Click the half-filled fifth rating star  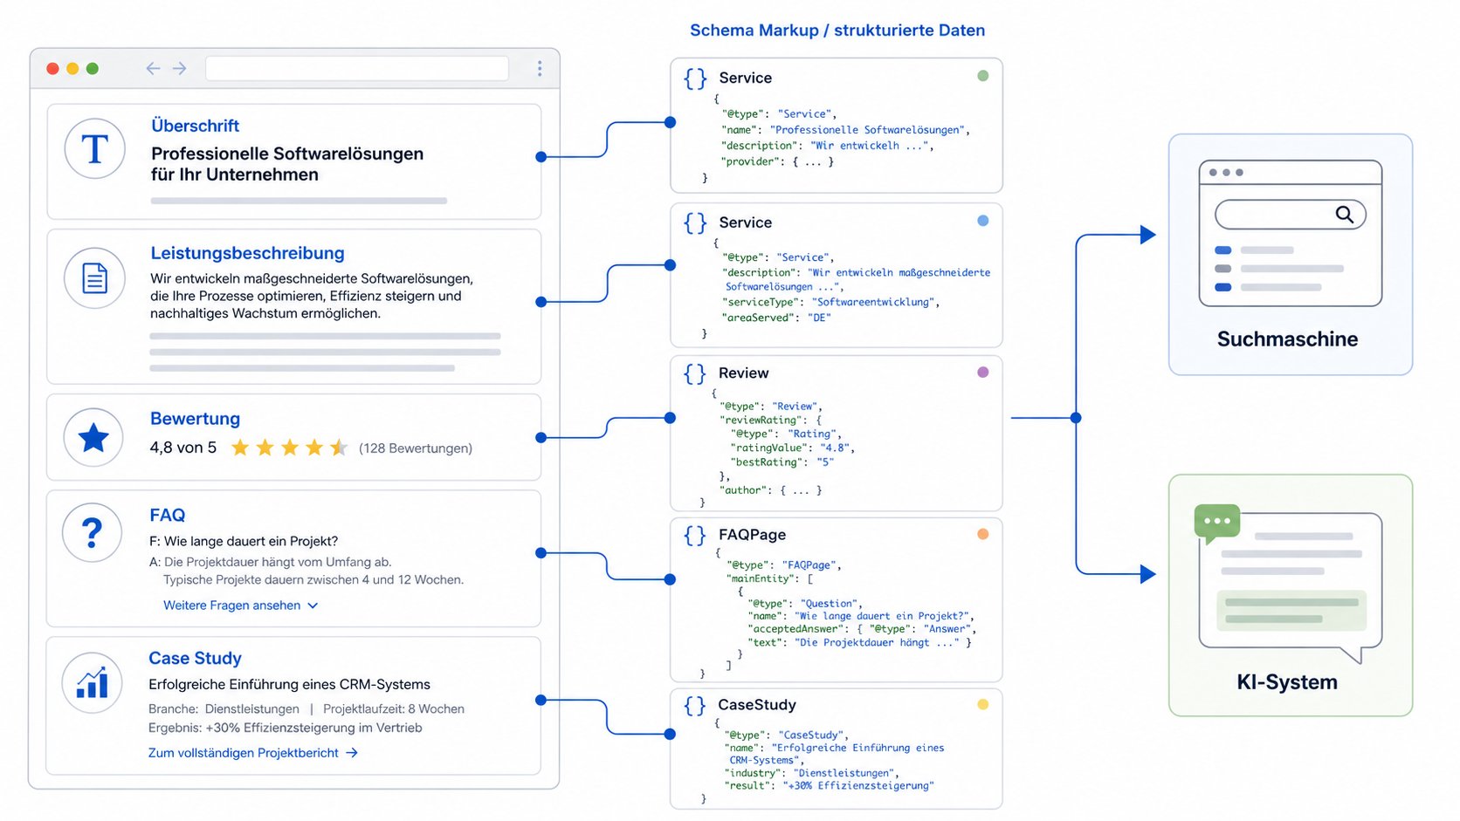coord(339,448)
